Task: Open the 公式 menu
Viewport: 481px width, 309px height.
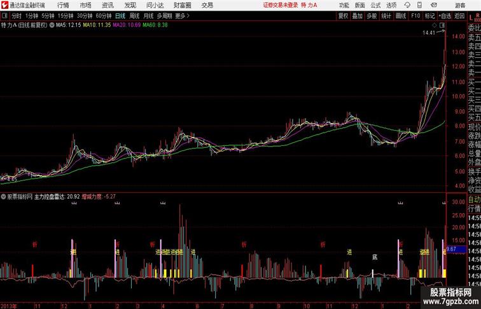Action: coord(375,5)
